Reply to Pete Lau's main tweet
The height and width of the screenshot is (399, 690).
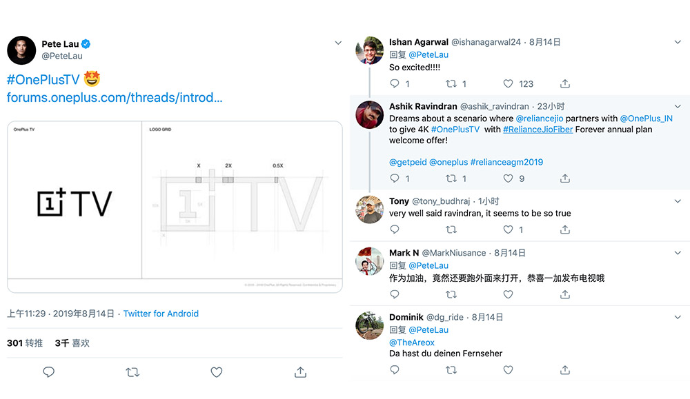pos(49,372)
